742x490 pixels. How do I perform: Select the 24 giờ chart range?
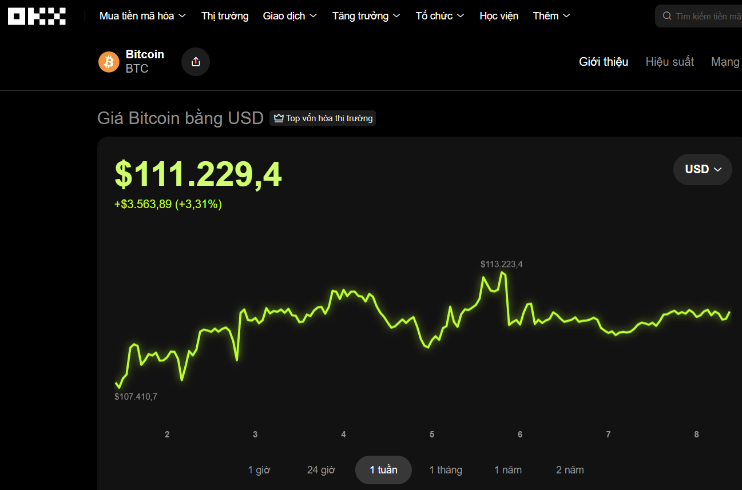(x=321, y=470)
